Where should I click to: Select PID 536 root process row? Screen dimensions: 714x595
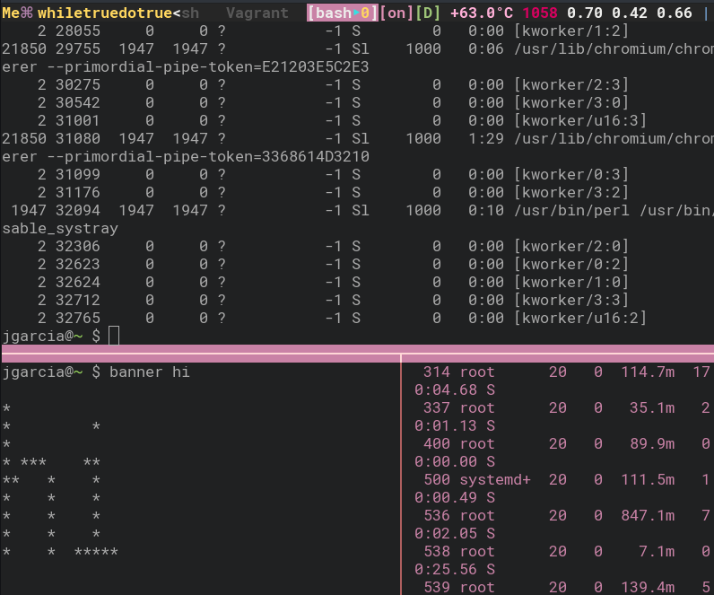(556, 516)
